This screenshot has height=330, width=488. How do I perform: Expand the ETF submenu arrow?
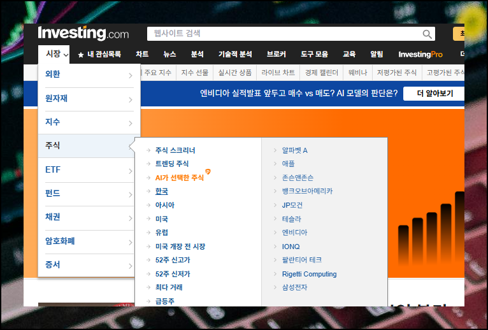131,171
